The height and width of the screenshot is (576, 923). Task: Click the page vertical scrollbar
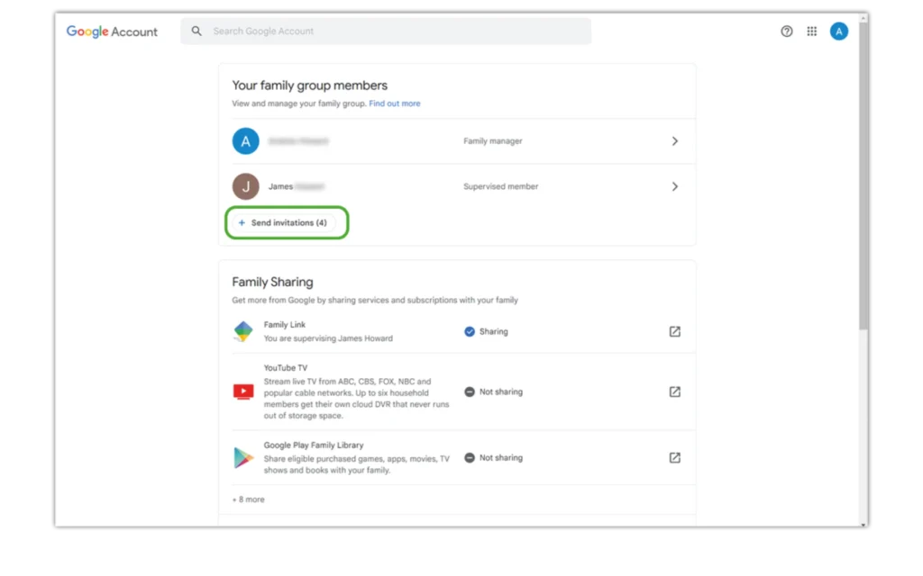(863, 176)
